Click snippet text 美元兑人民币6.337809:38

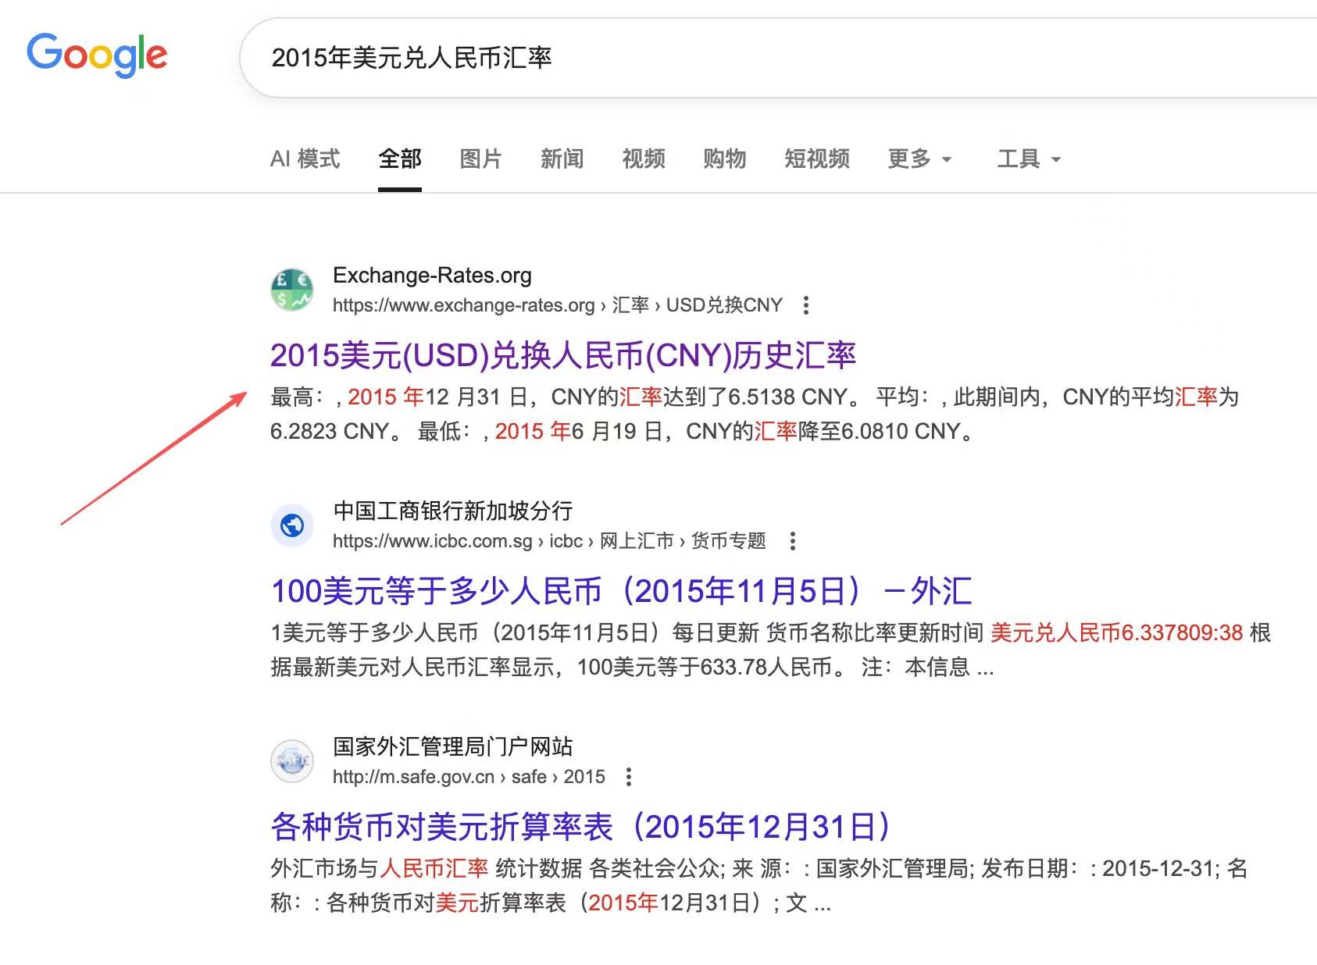click(x=1116, y=632)
